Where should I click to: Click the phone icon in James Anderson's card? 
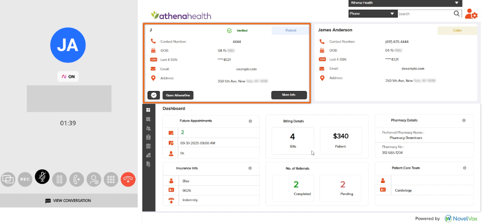(322, 41)
